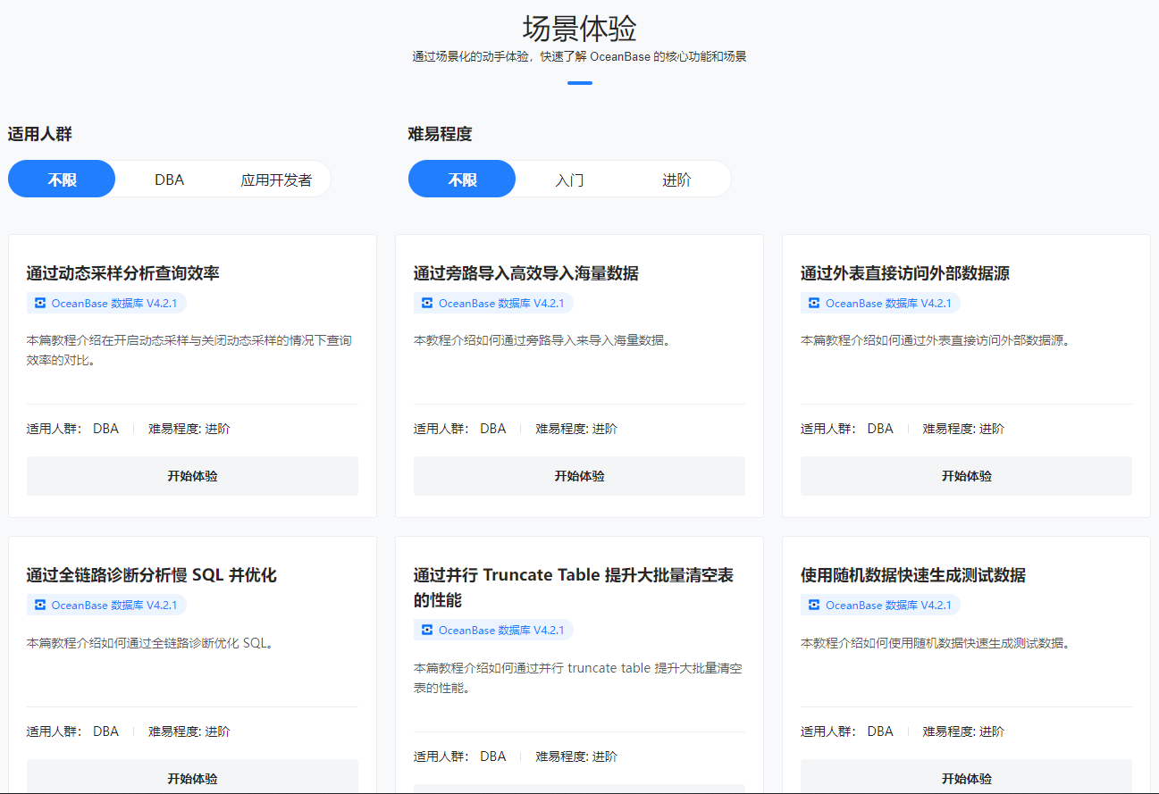
Task: Click 适用人群: DBA in the Truncate Table card
Action: pyautogui.click(x=459, y=756)
